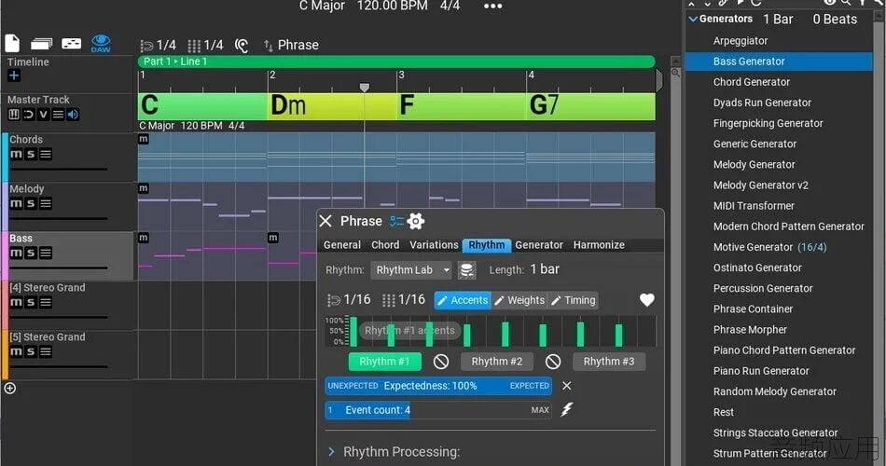Click the new composition document icon
The height and width of the screenshot is (466, 886).
12,43
